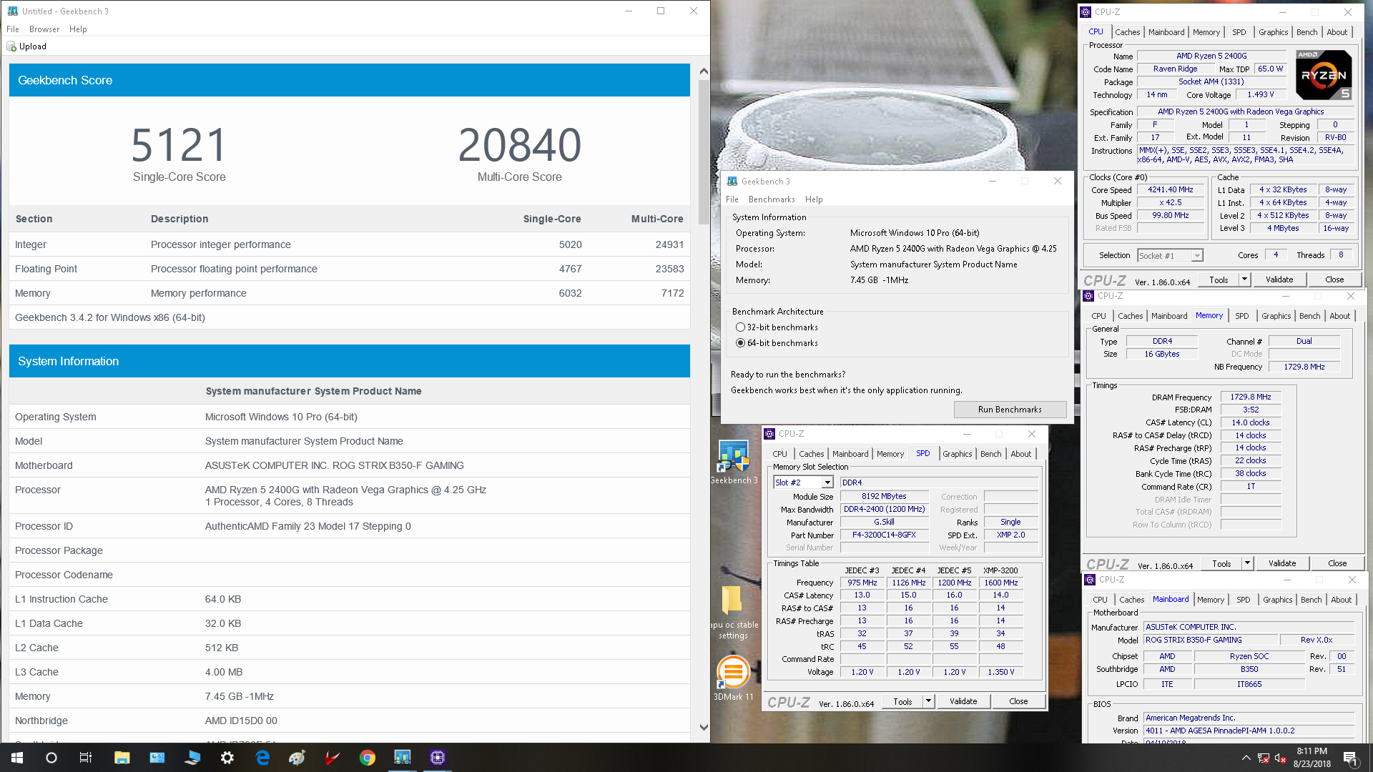The width and height of the screenshot is (1373, 772).
Task: Expand Tools dropdown arrow in CPU window
Action: 1245,279
